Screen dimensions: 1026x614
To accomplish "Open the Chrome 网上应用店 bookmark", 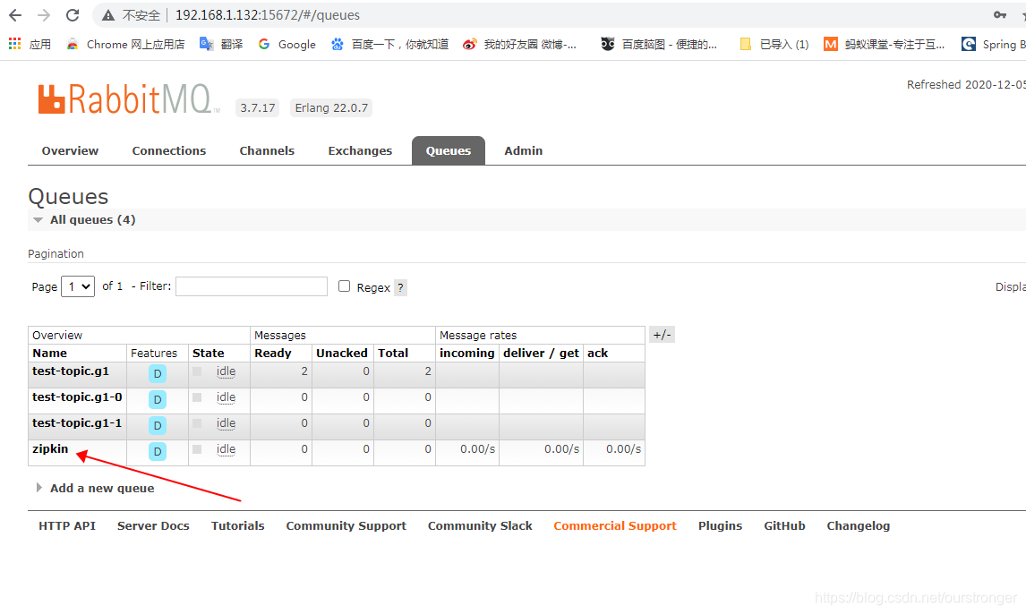I will 126,44.
